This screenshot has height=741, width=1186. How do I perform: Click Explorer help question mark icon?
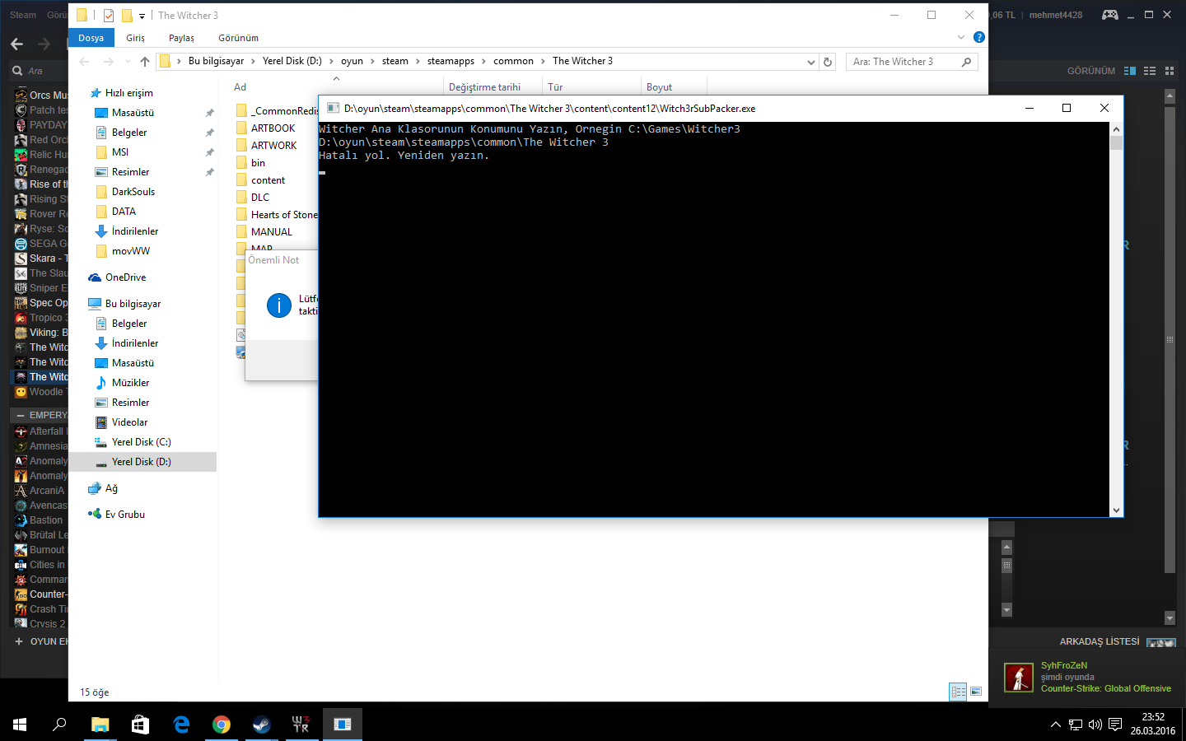pyautogui.click(x=978, y=37)
